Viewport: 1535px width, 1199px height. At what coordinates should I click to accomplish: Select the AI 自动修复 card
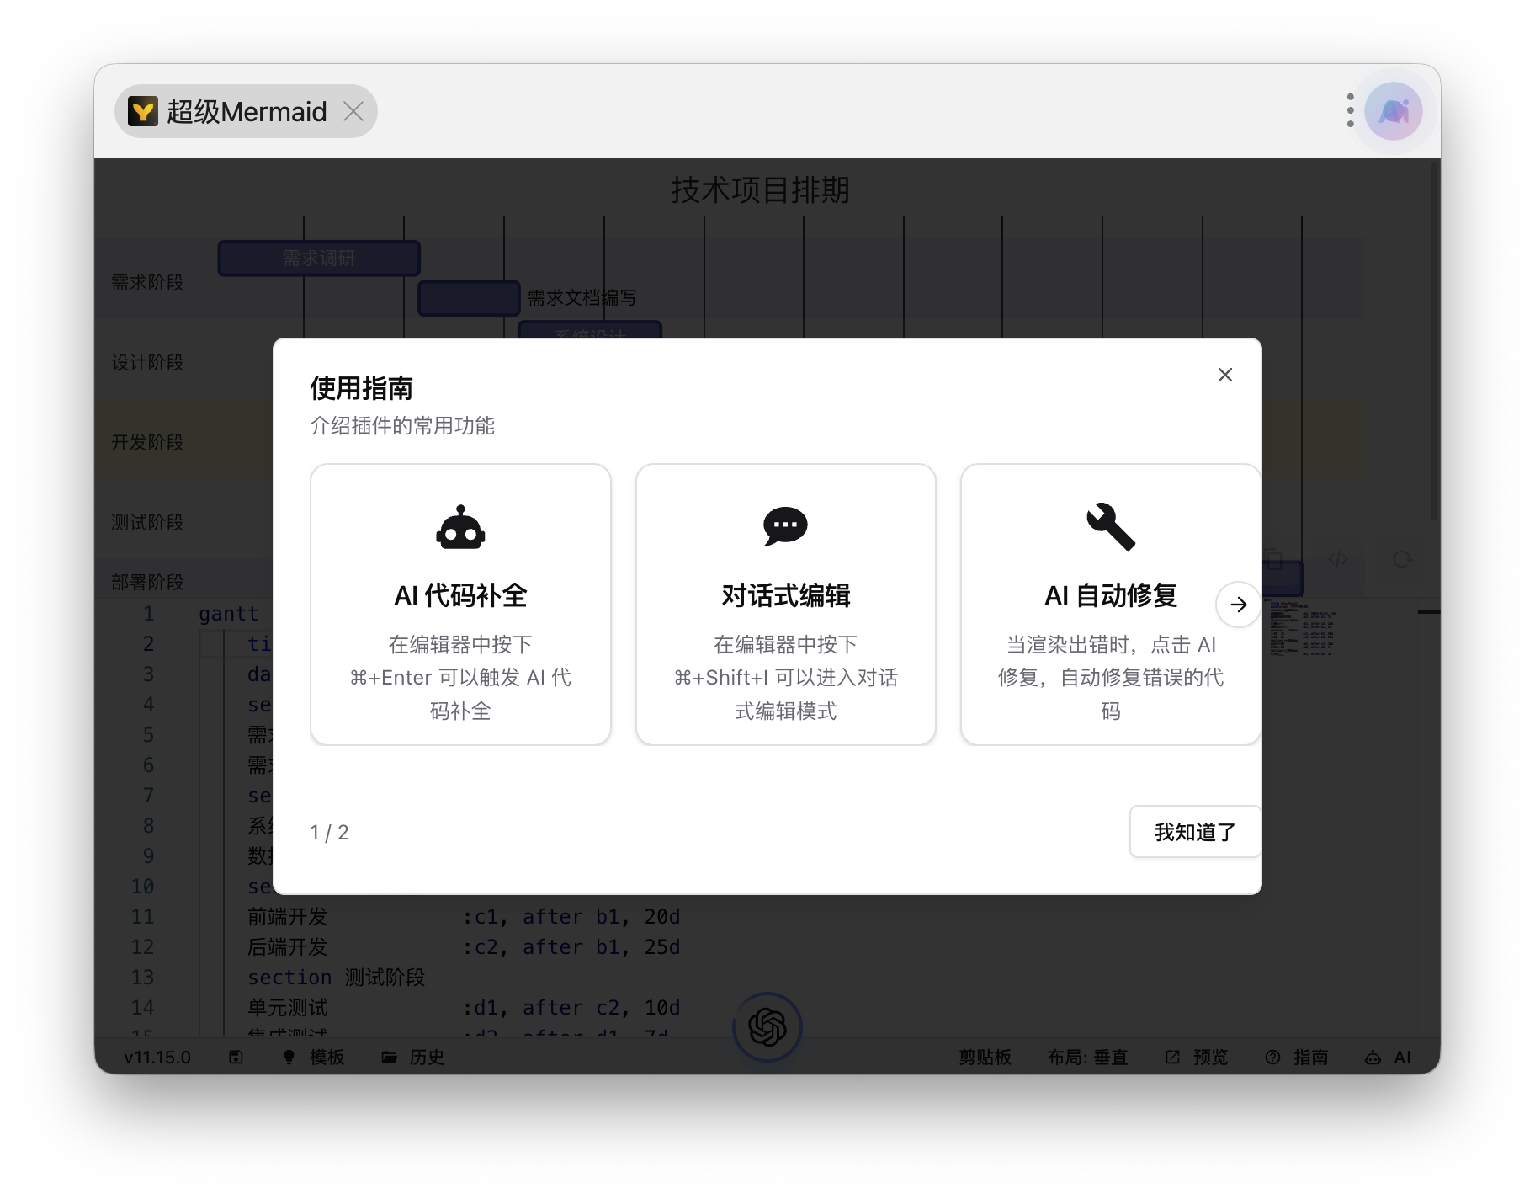(1110, 605)
